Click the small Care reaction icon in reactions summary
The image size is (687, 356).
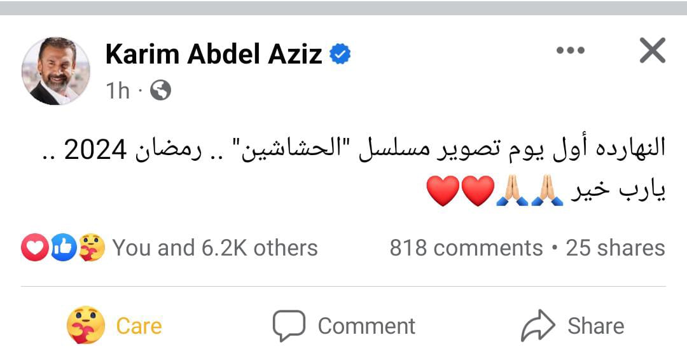[91, 247]
